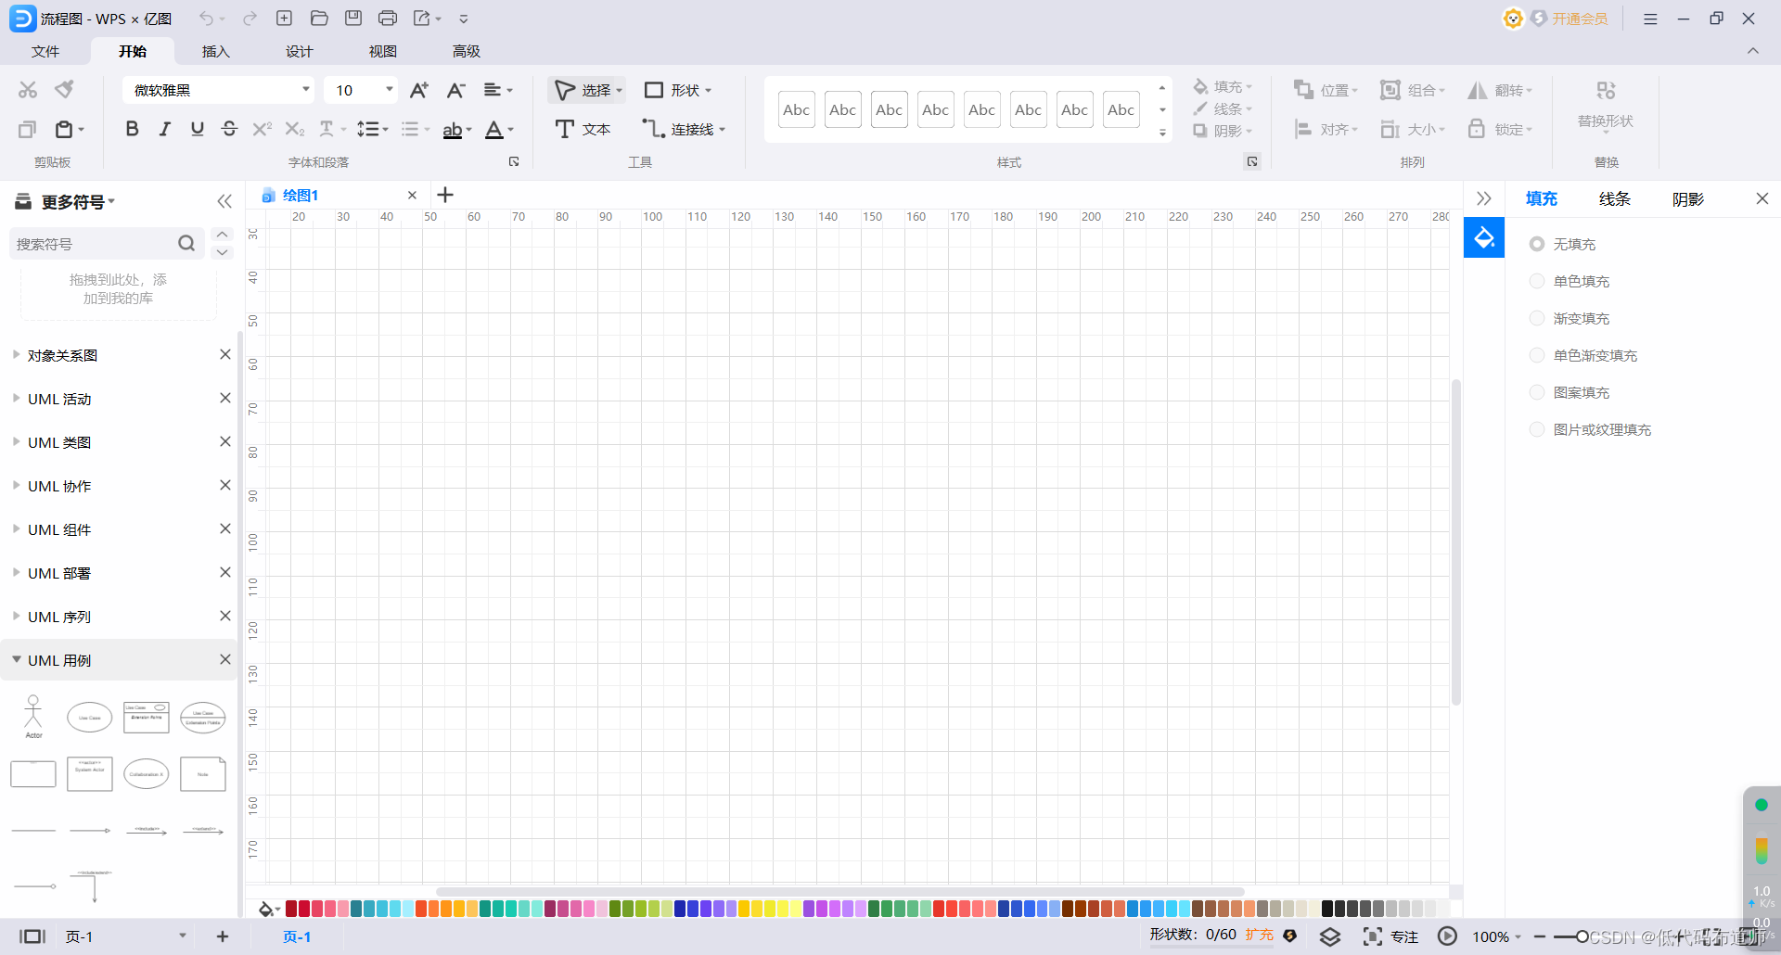Click the Cut scissors icon
Screen dimensions: 1781x955
click(x=28, y=90)
